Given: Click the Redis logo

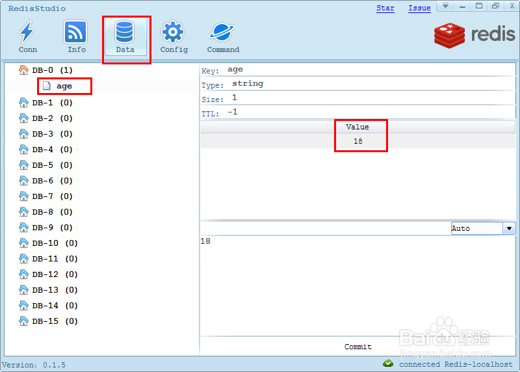Looking at the screenshot, I should (x=474, y=35).
